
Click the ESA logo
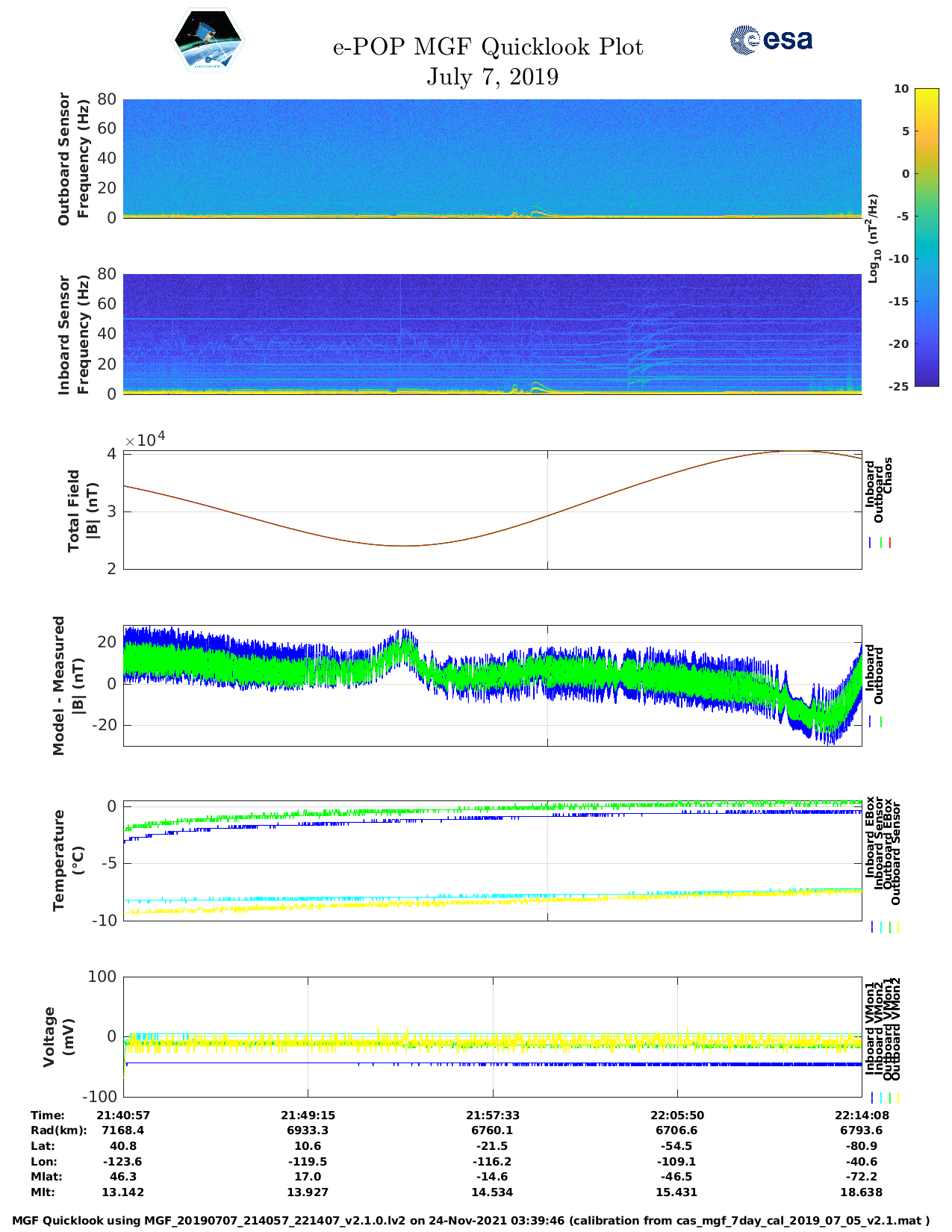pyautogui.click(x=771, y=40)
